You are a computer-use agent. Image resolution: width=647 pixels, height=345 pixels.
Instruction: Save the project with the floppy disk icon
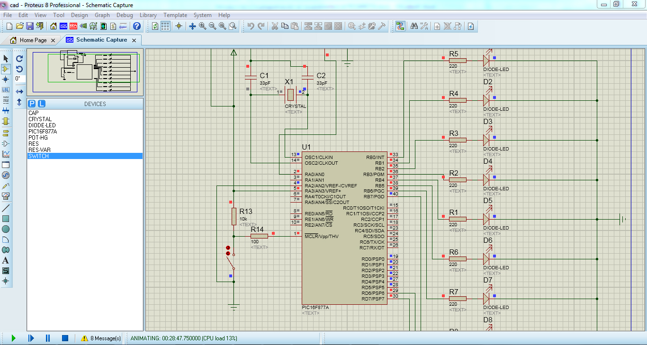click(x=29, y=26)
